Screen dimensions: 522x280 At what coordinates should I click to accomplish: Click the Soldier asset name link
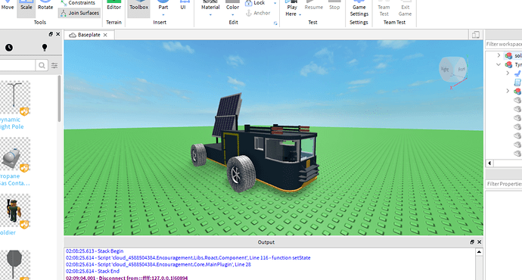(8, 233)
